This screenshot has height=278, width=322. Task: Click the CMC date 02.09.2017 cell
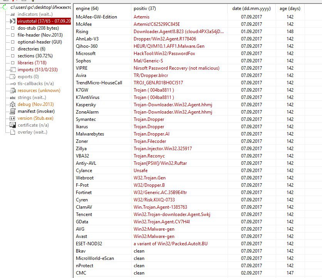click(x=252, y=273)
